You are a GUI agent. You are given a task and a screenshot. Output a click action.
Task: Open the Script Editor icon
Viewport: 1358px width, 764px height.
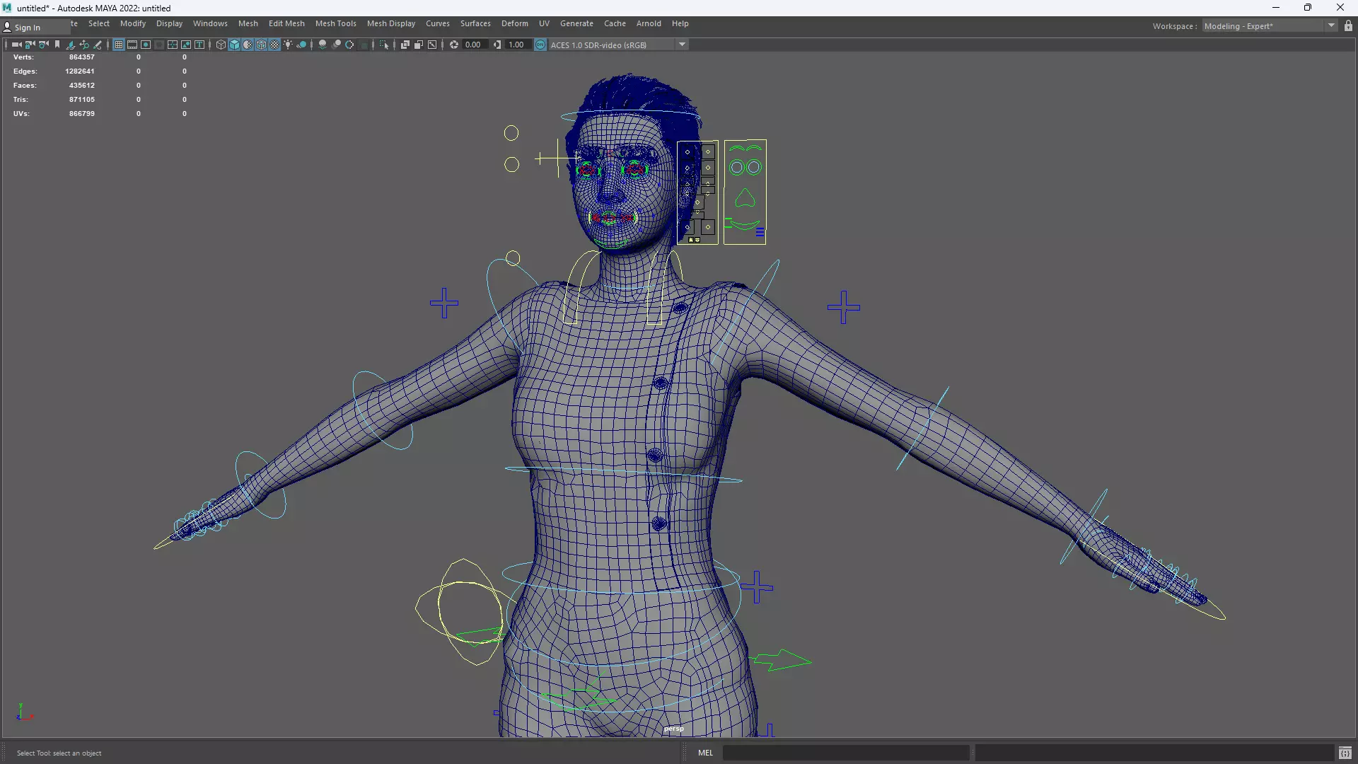(x=1345, y=753)
